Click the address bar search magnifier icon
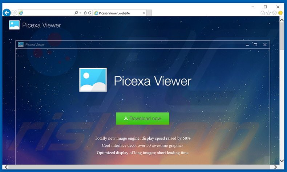Viewport: 287px width, 172px height. tap(76, 13)
